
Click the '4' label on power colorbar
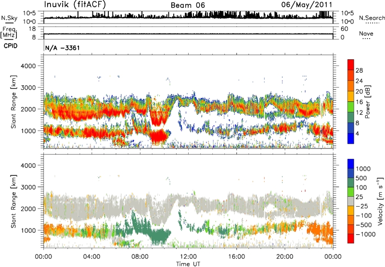(x=357, y=133)
